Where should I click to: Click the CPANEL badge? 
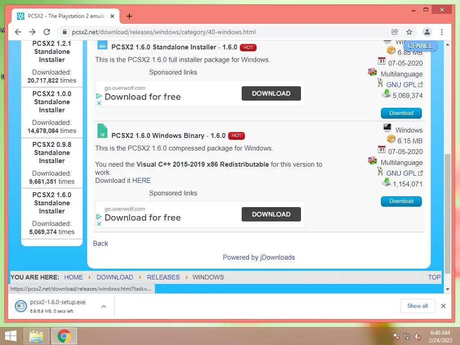(x=420, y=46)
